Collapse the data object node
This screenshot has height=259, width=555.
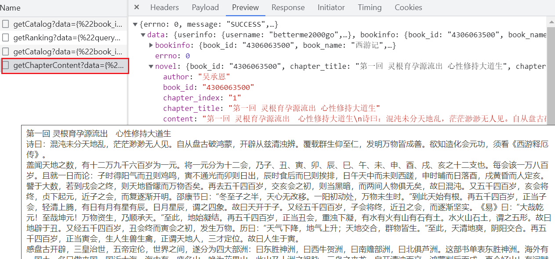pos(143,35)
